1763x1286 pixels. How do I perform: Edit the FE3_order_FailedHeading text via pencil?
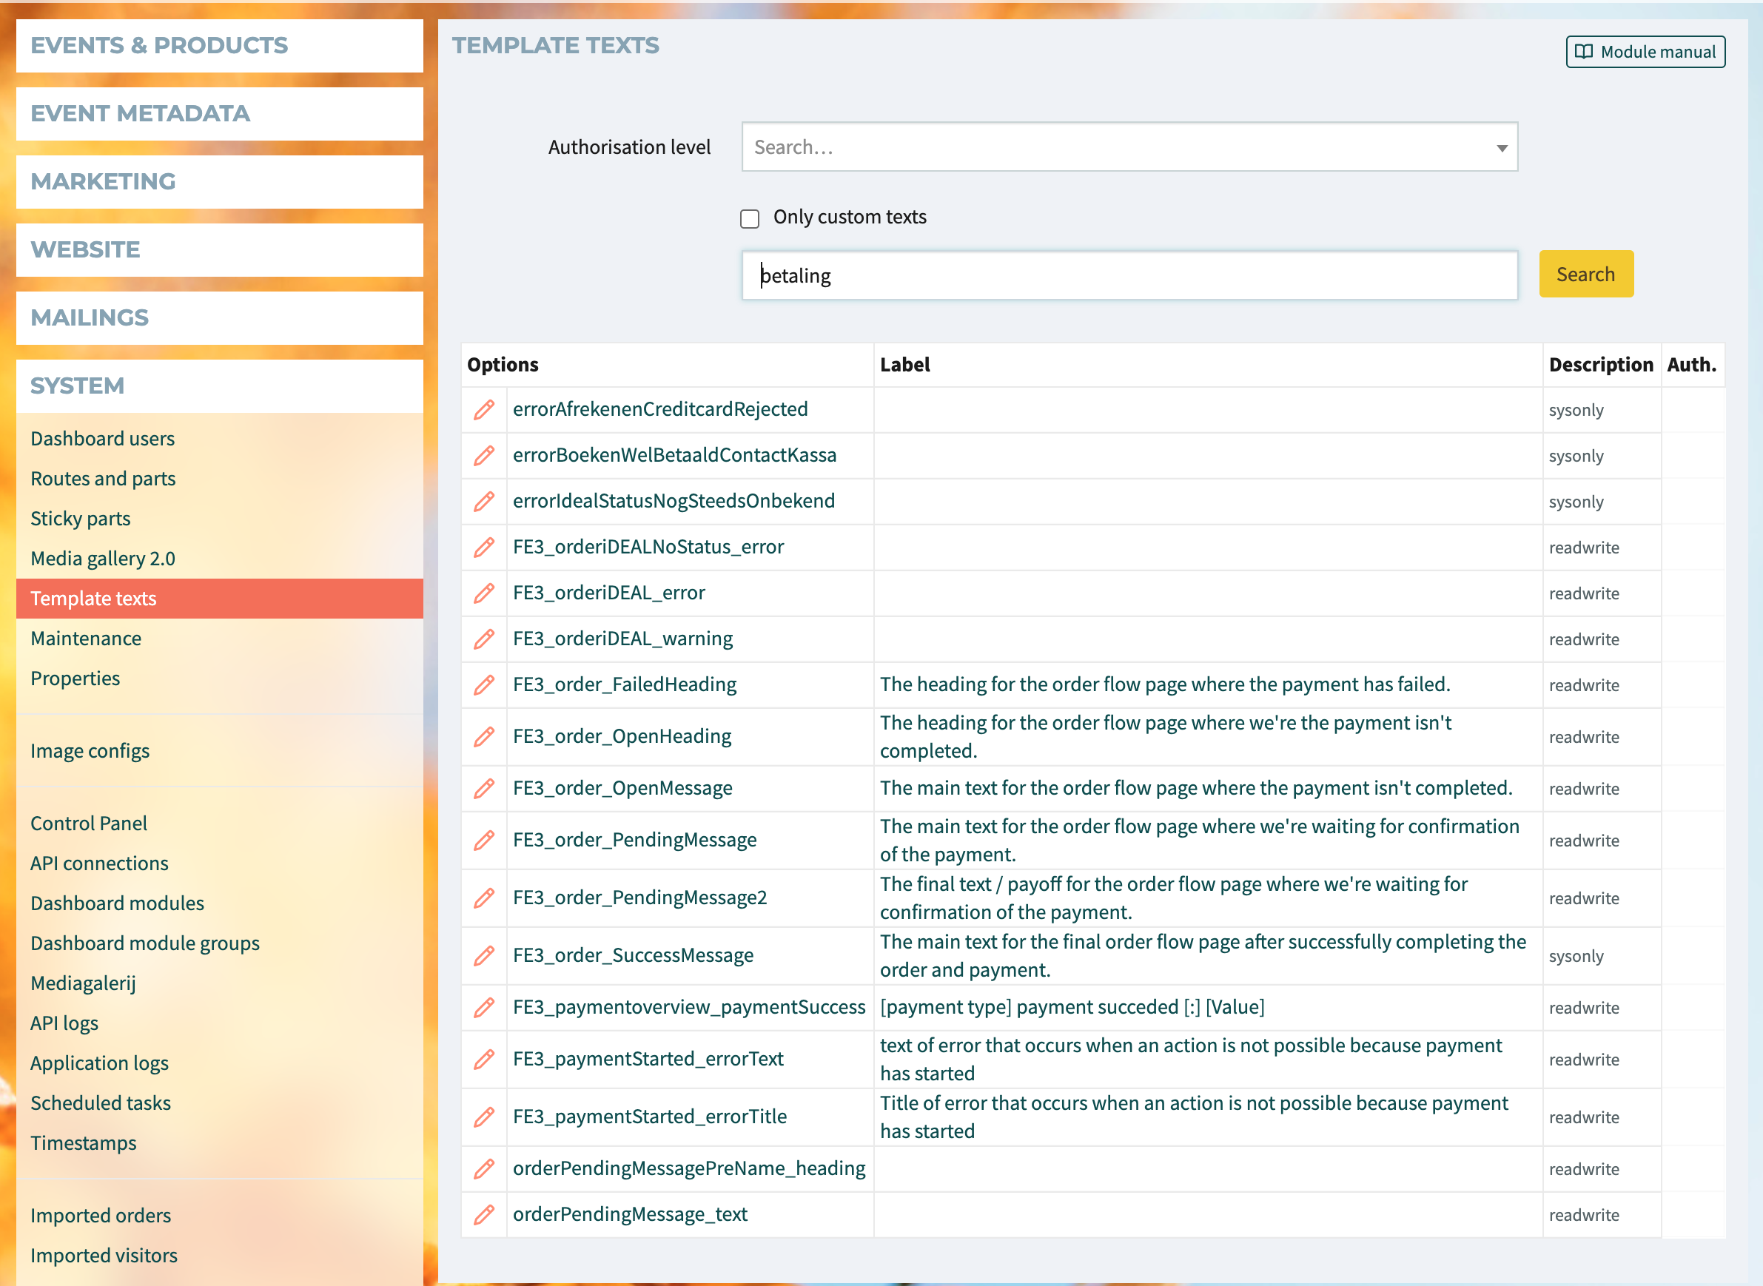483,685
